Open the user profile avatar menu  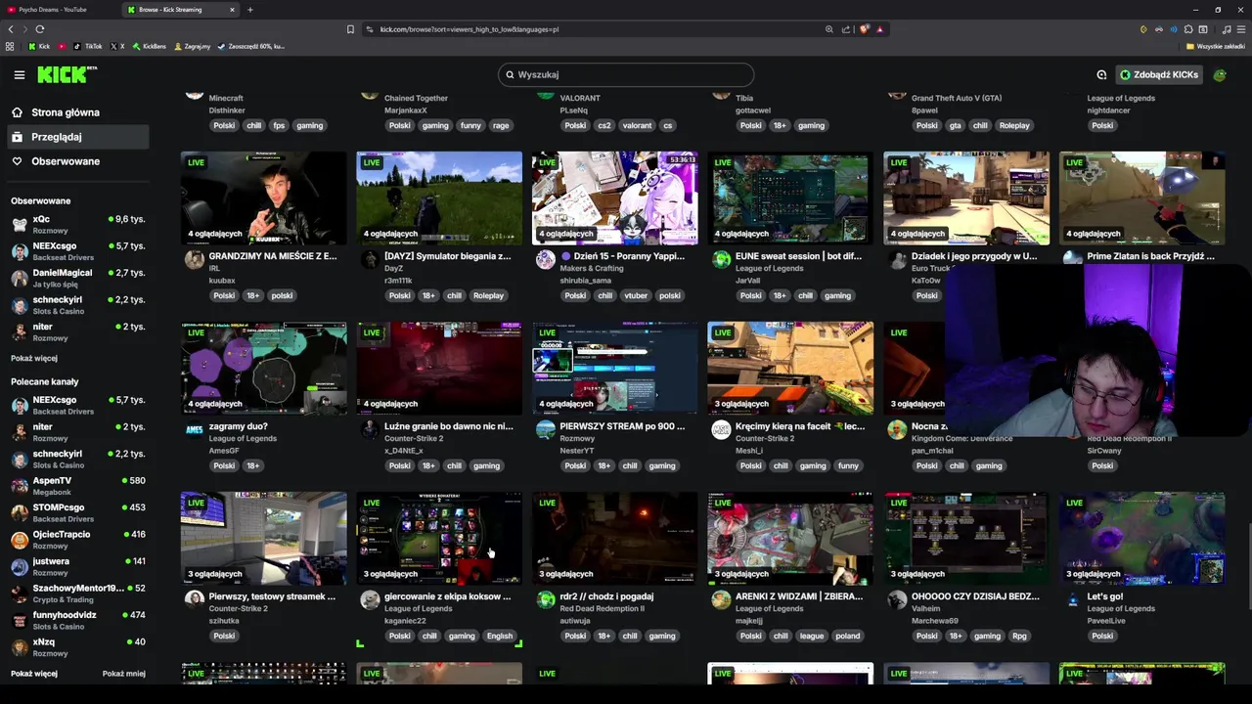(x=1220, y=74)
